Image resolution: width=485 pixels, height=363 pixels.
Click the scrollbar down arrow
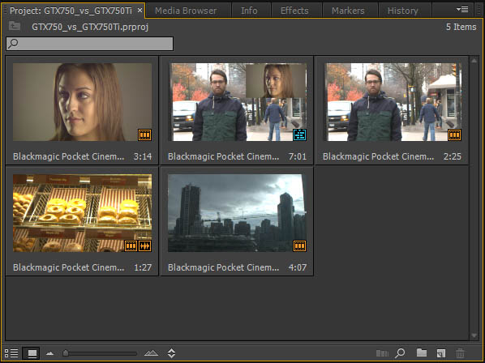coord(474,335)
